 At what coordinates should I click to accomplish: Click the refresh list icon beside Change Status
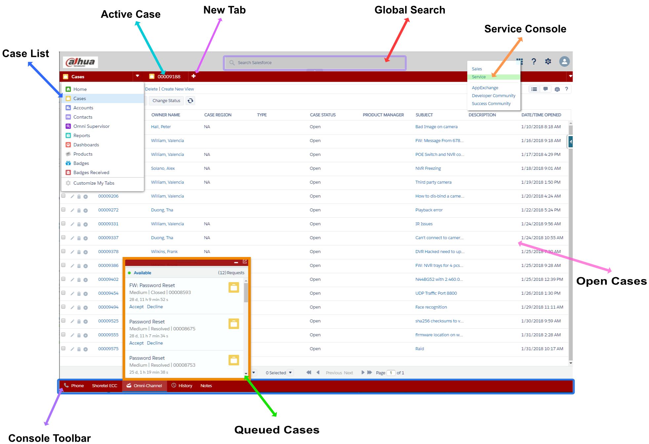coord(190,101)
